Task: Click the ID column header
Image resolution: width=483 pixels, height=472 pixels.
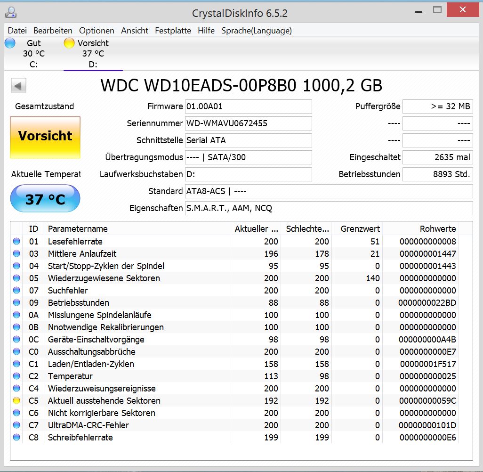Action: pos(33,229)
